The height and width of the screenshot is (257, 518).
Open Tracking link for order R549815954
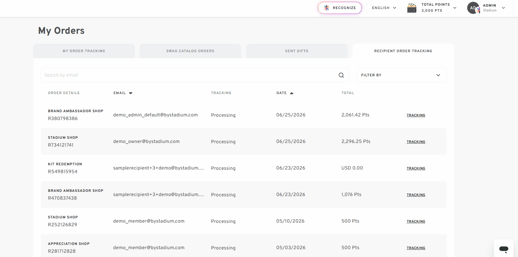click(416, 168)
